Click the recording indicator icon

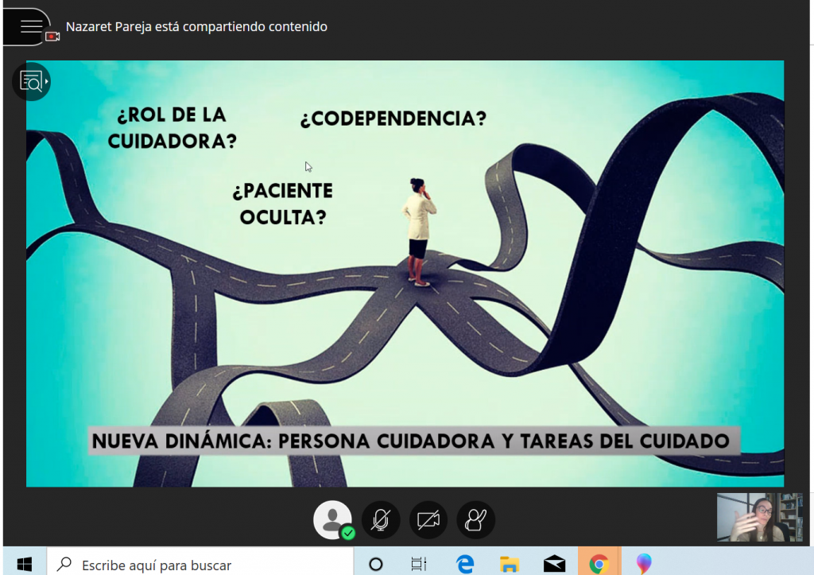tap(52, 36)
